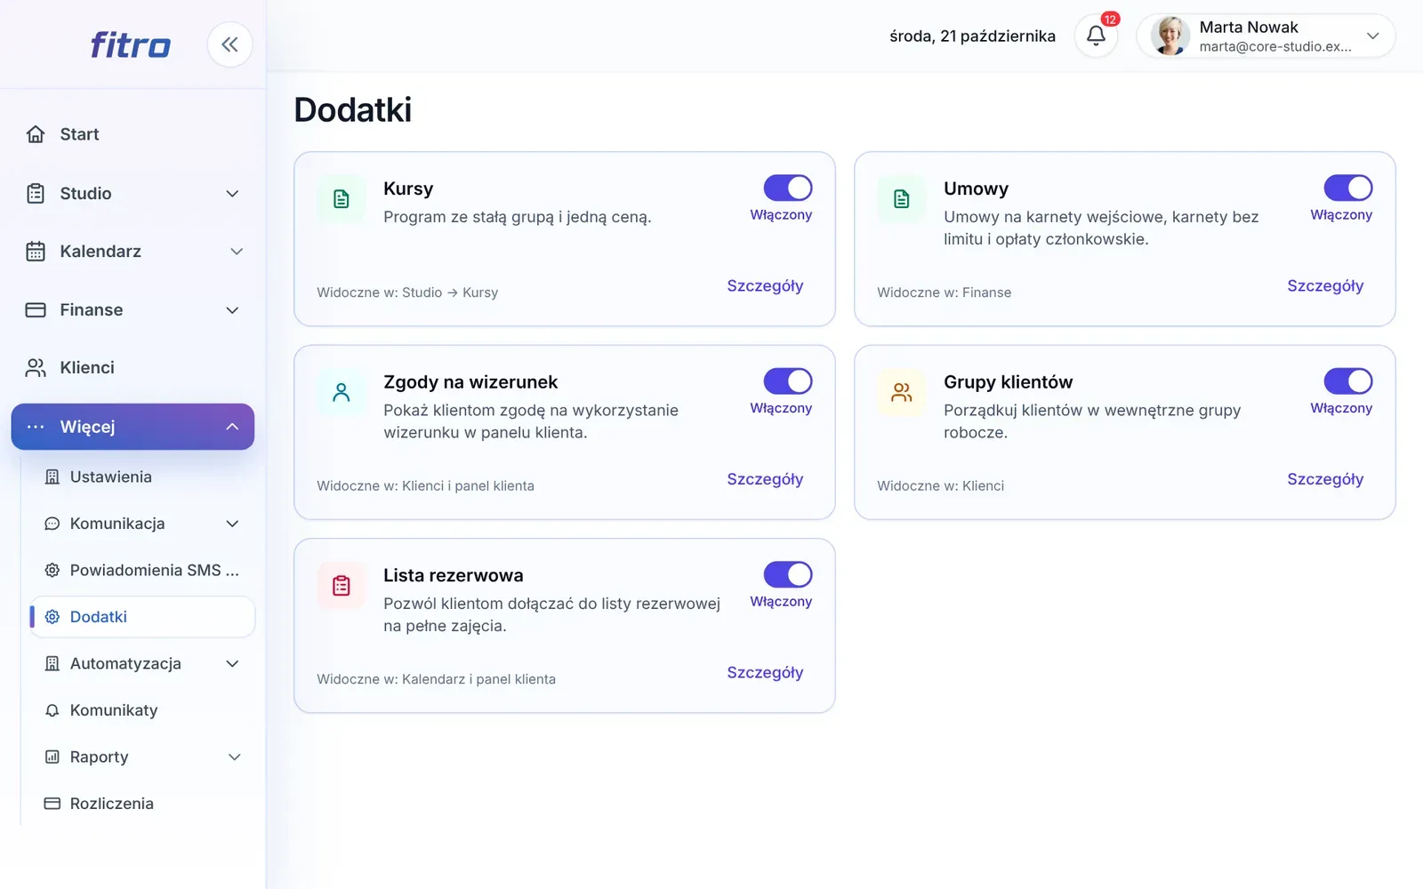
Task: Toggle the Grupy klientów add-on off
Action: point(1348,381)
